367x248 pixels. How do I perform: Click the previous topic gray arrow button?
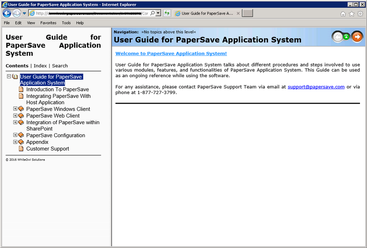pos(338,37)
